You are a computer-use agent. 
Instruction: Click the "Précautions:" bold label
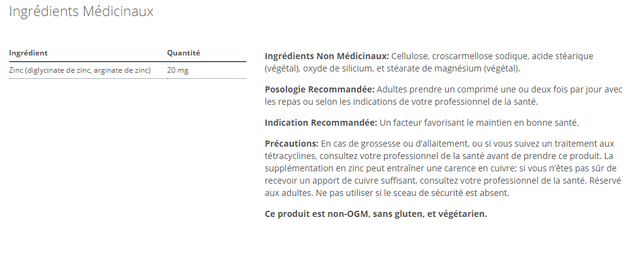[291, 143]
